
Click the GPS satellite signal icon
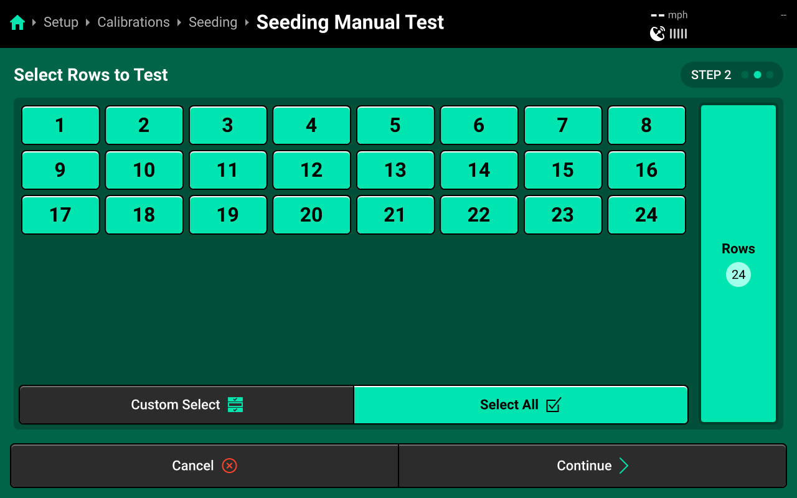point(658,34)
